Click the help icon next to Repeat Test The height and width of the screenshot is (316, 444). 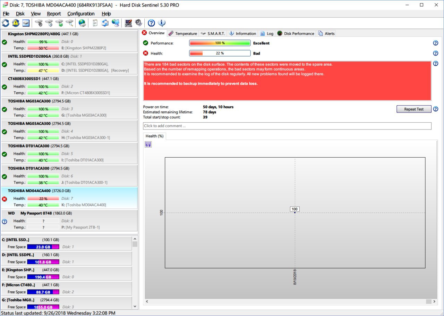436,109
